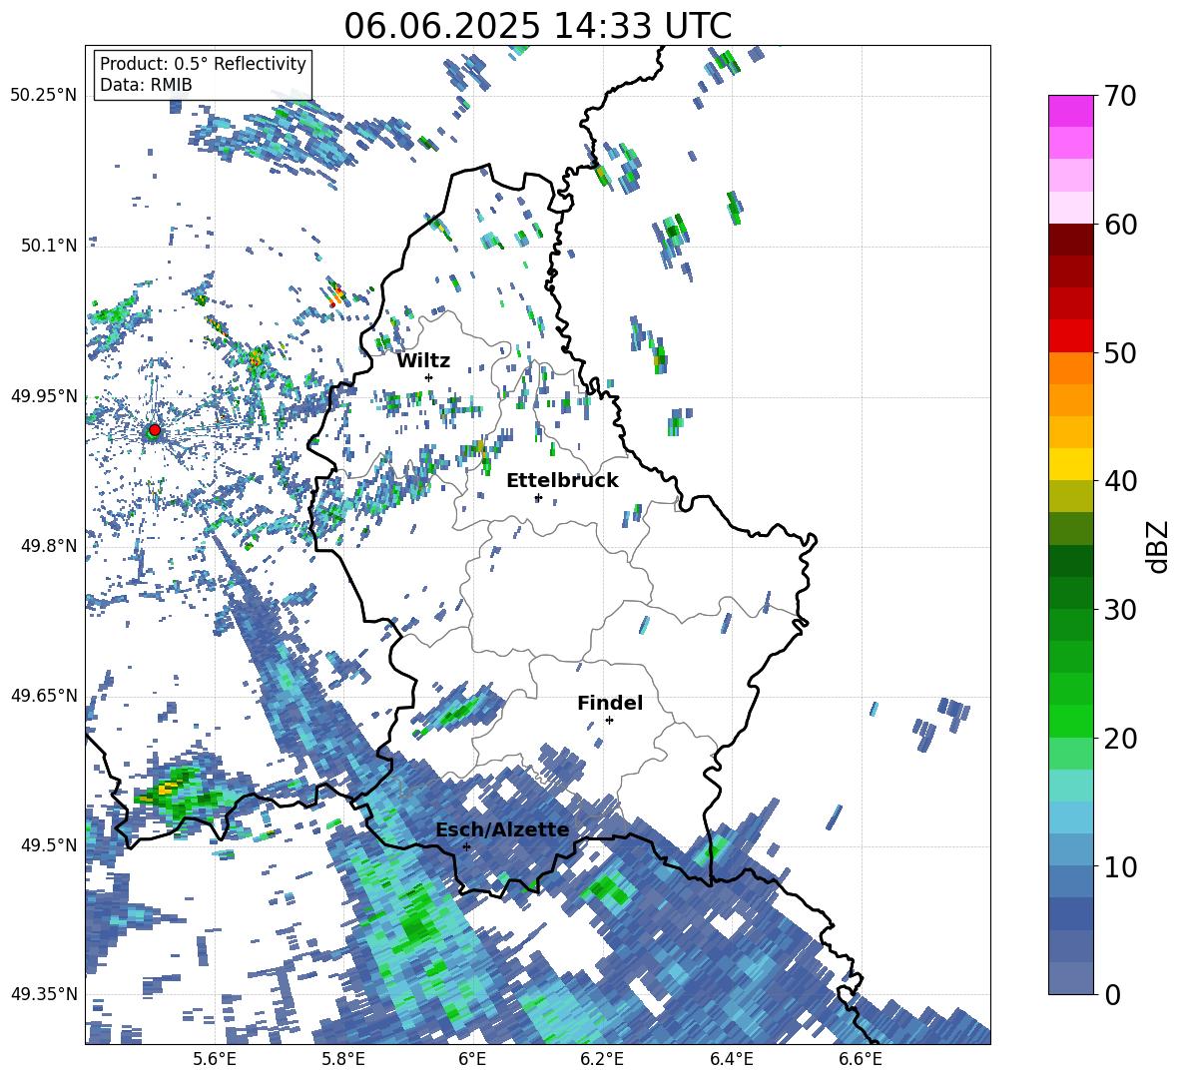This screenshot has width=1182, height=1079.
Task: Click the 40 colorbar tick label
Action: coord(1120,481)
